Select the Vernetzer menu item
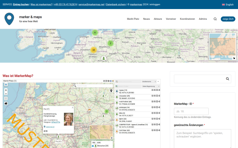 (x=171, y=19)
